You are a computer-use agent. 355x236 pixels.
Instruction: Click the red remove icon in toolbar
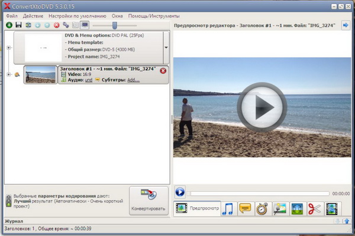[x=56, y=25]
